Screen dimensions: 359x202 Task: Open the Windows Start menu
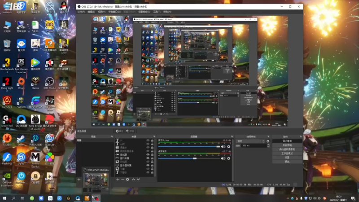(x=4, y=198)
